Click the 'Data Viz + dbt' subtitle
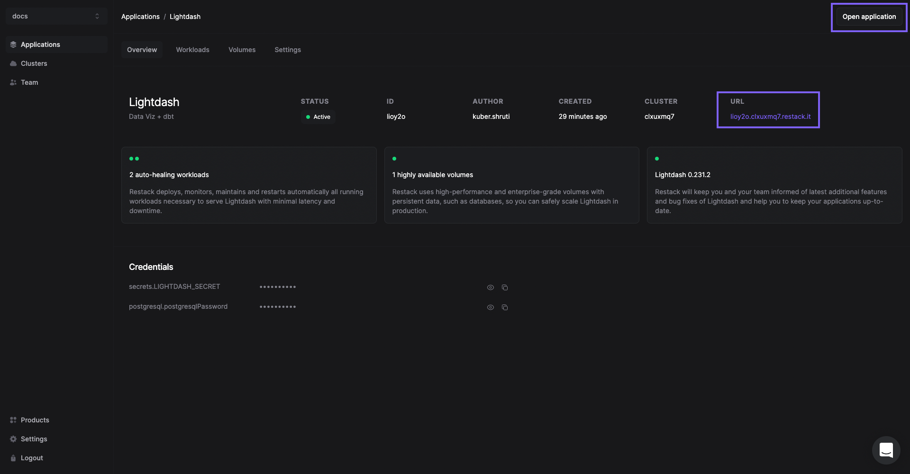Screen dimensions: 910x474 pyautogui.click(x=151, y=116)
